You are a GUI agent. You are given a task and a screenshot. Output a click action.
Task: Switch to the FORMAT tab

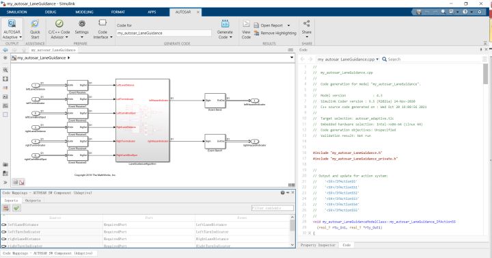pyautogui.click(x=118, y=12)
